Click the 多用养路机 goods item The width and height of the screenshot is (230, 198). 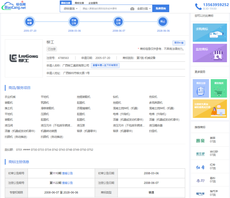pos(156,103)
